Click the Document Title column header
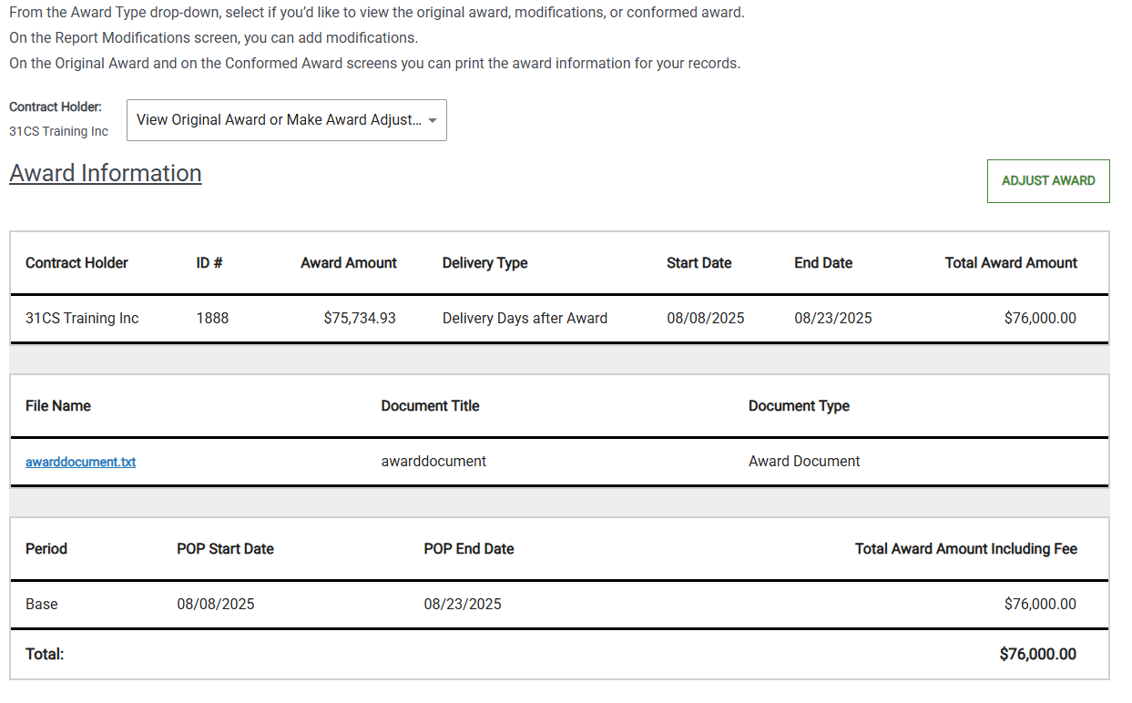Viewport: 1132px width, 703px height. (430, 405)
